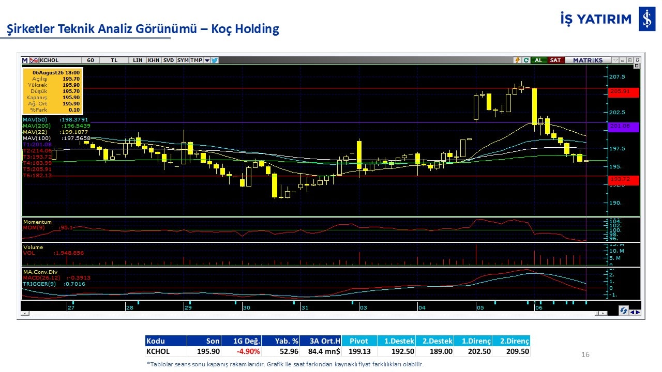Open the dropdown arrow next to TMP
The height and width of the screenshot is (372, 662).
tap(207, 60)
